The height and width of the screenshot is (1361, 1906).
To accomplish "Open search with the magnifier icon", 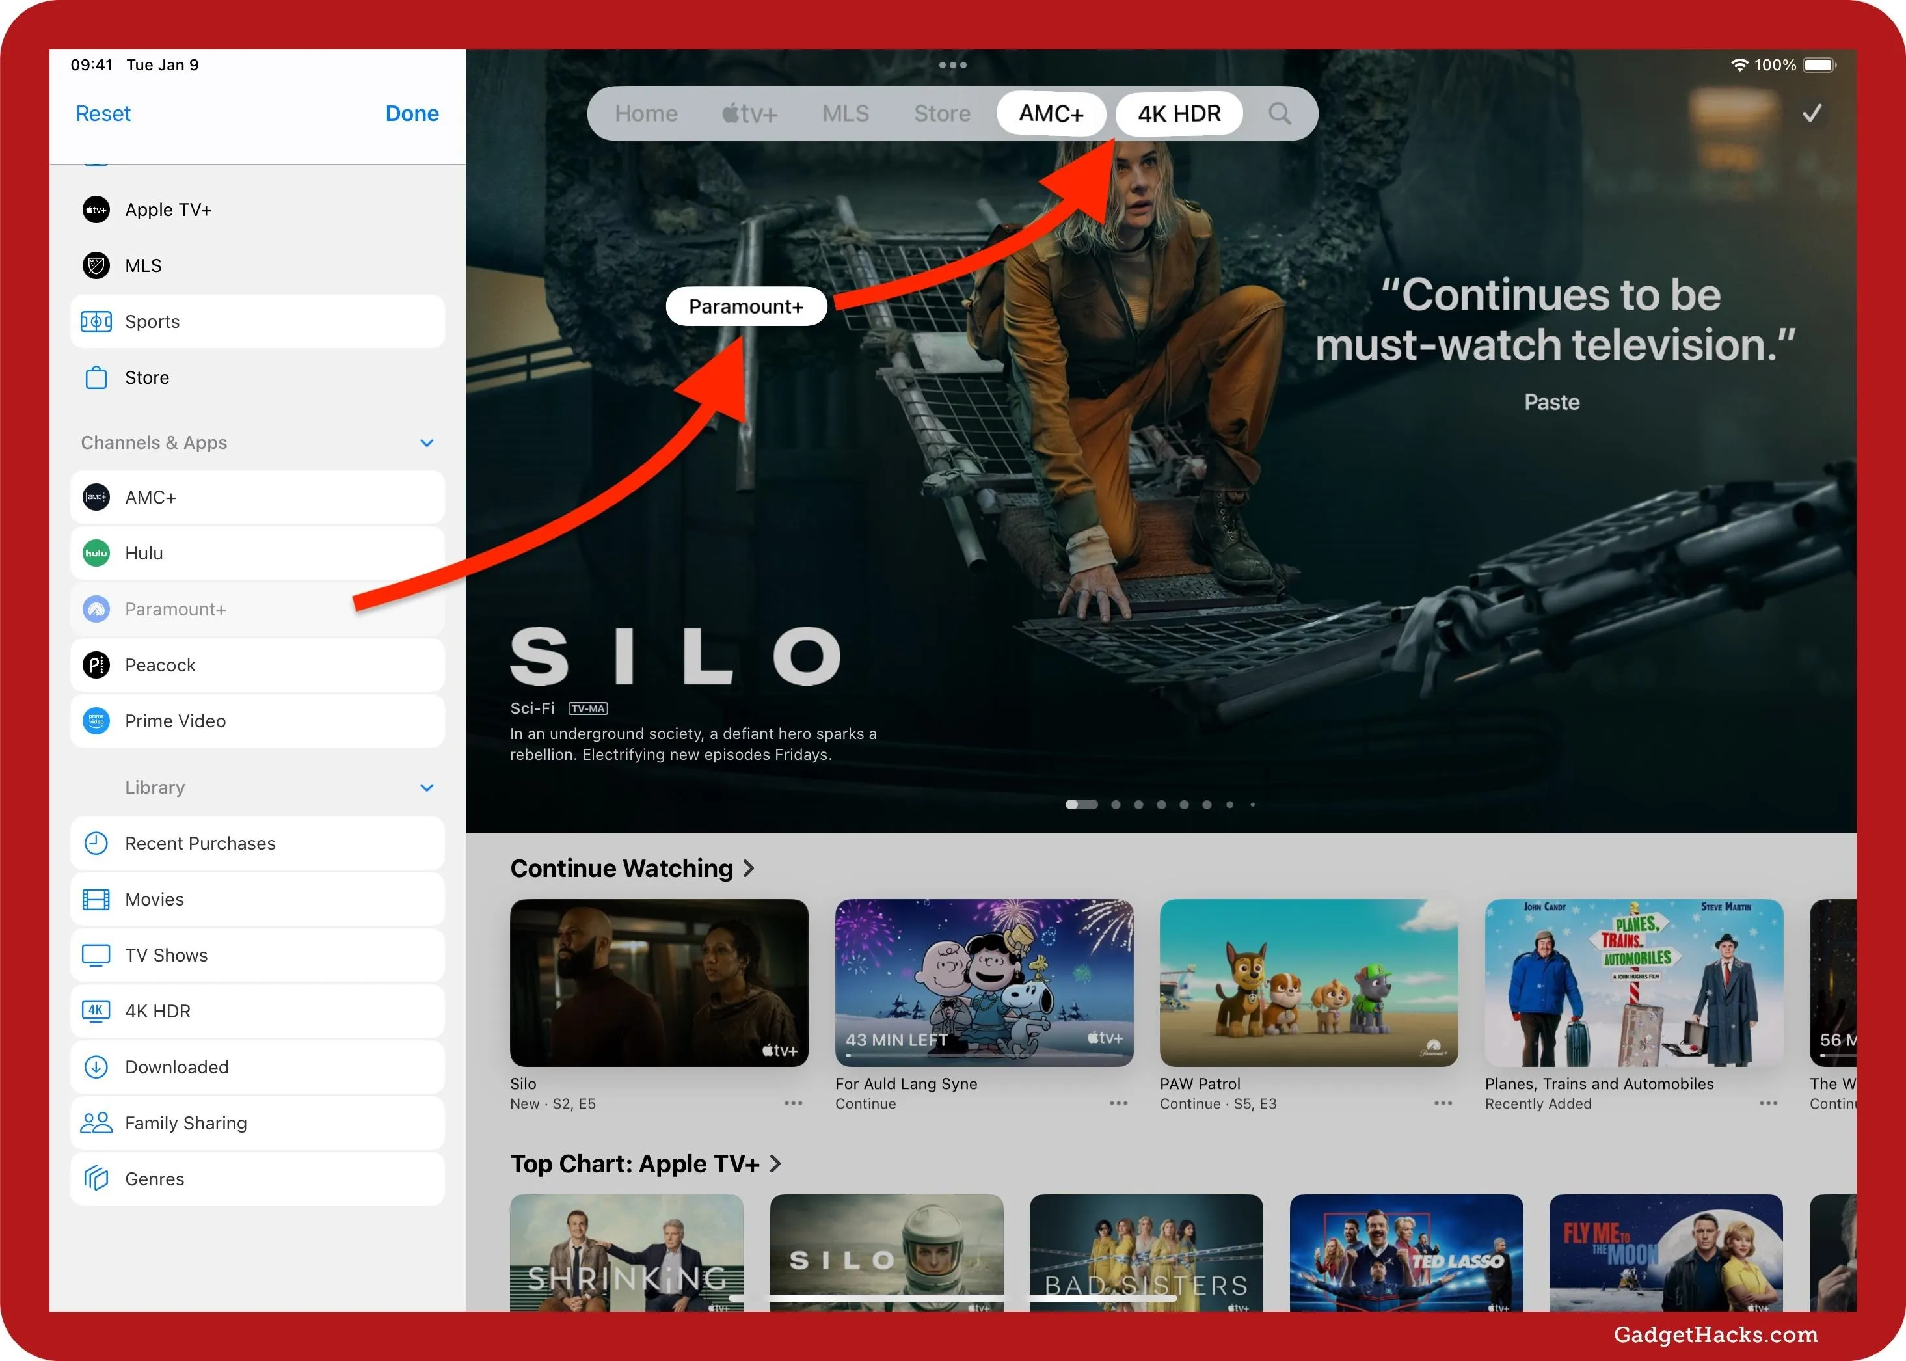I will pyautogui.click(x=1280, y=114).
